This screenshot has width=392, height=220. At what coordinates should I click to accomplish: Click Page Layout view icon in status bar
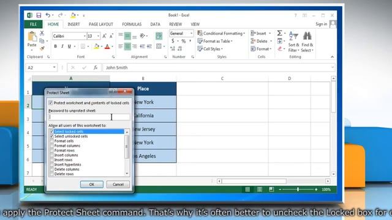click(260, 189)
